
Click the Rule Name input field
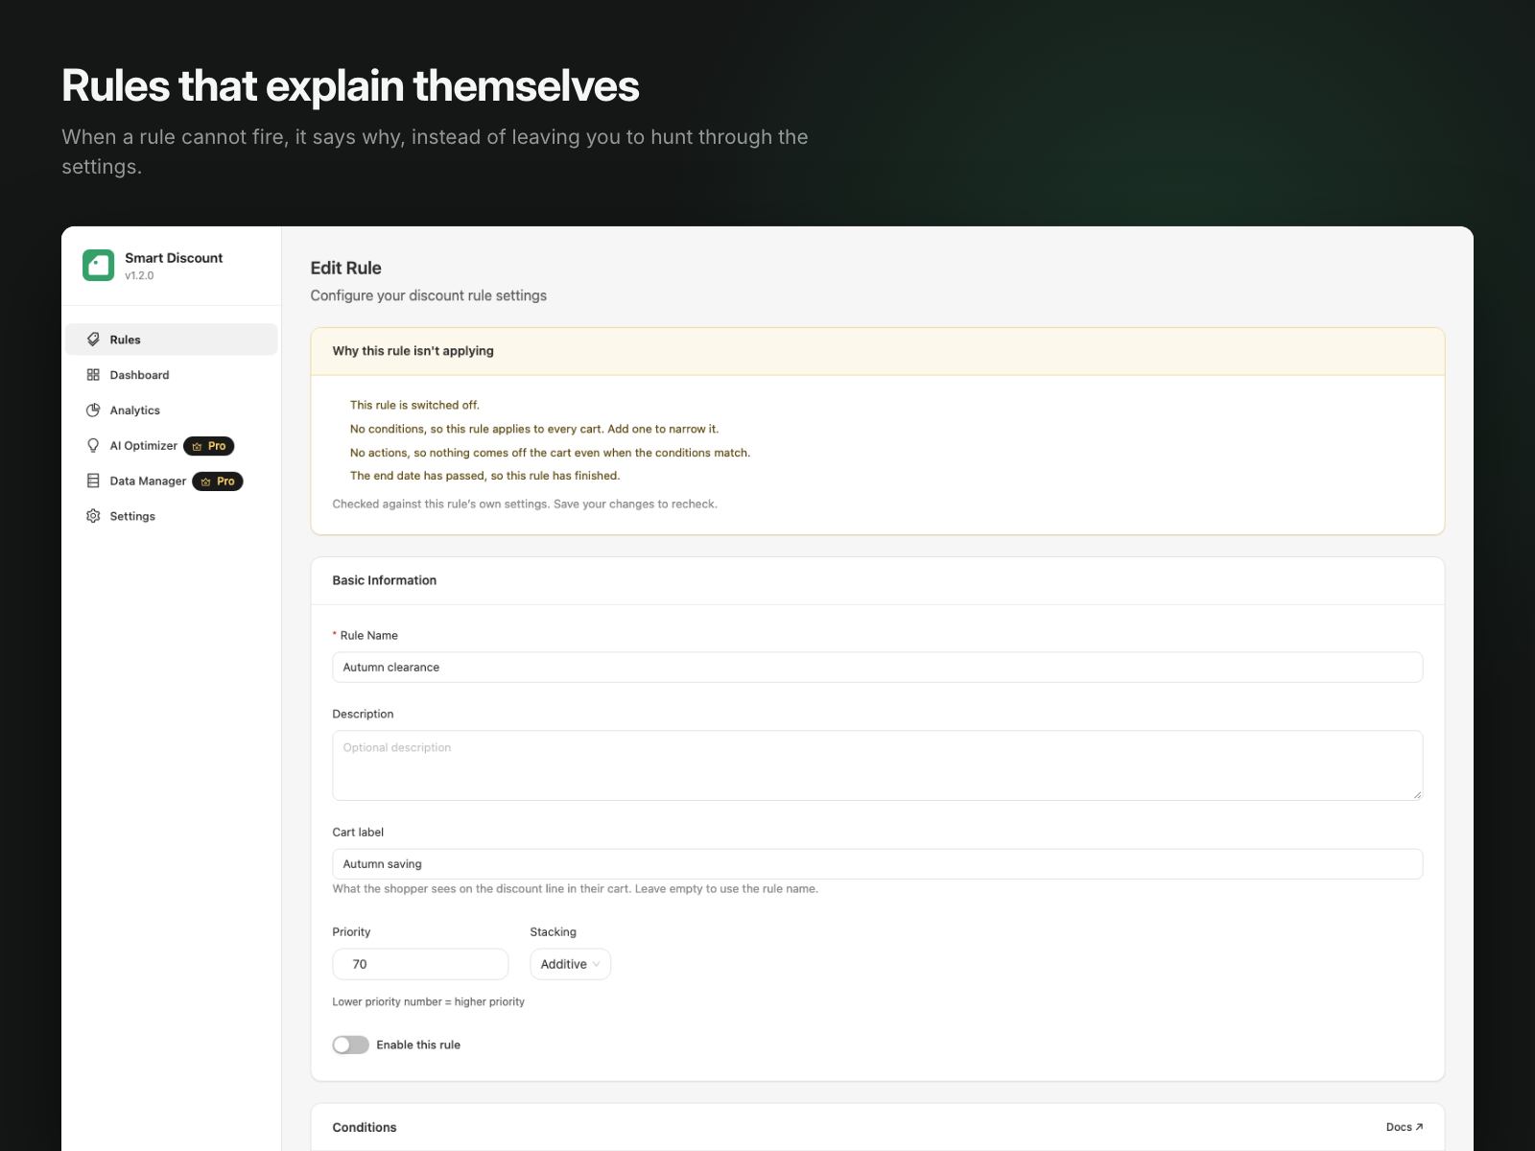click(x=877, y=668)
